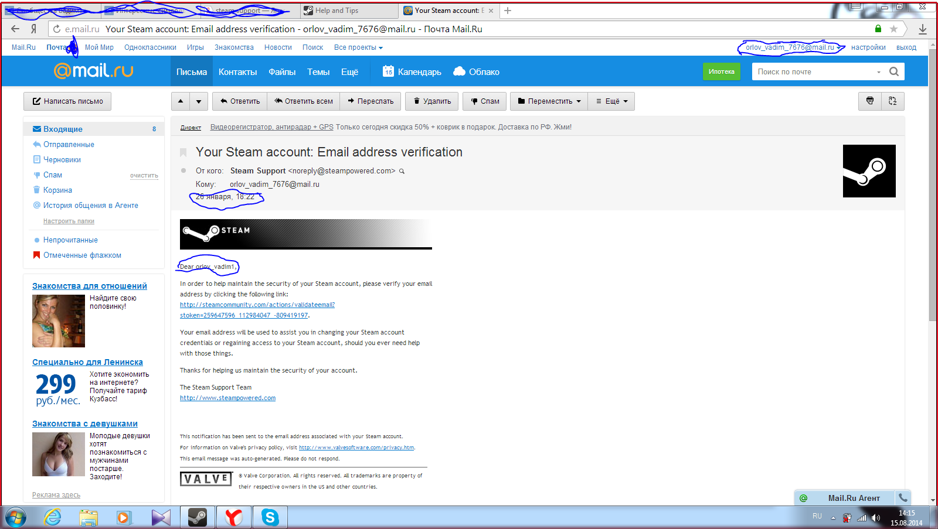Click 'очистить' next to Спам folder

pyautogui.click(x=144, y=176)
